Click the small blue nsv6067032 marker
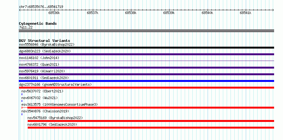This screenshot has width=283, height=140. point(22,101)
